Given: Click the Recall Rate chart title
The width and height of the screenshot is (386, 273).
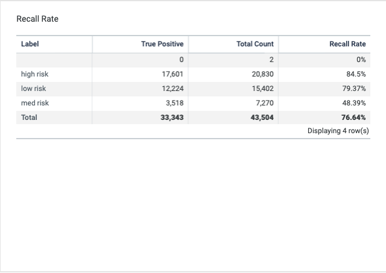Looking at the screenshot, I should pos(37,19).
